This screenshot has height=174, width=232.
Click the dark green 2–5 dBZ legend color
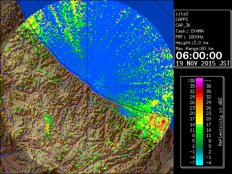coord(199,146)
